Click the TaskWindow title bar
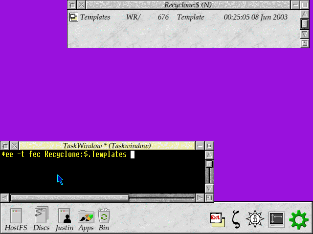The image size is (313, 234). 107,146
